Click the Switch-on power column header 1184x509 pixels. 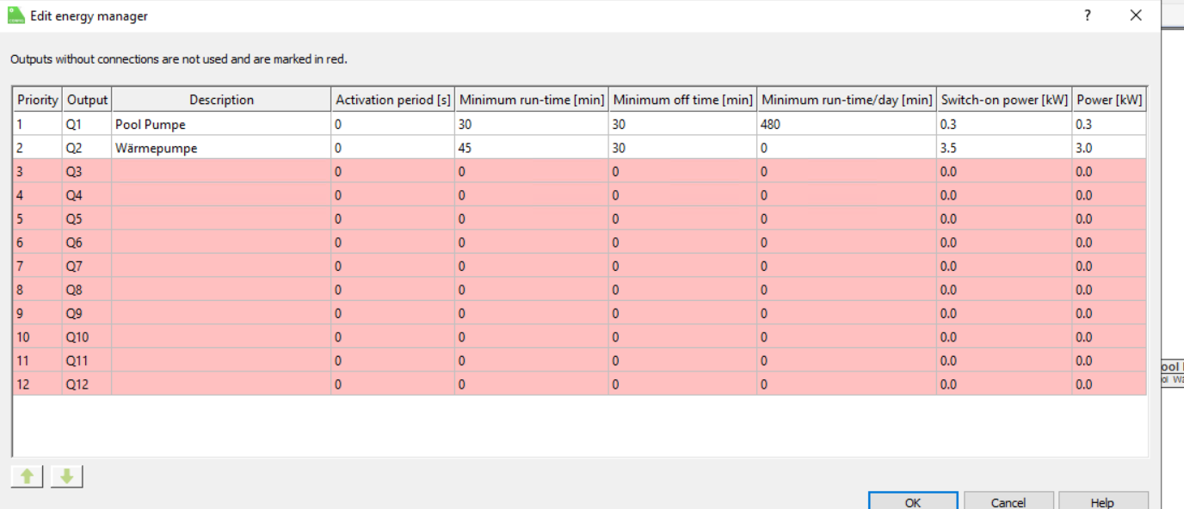[x=1004, y=100]
